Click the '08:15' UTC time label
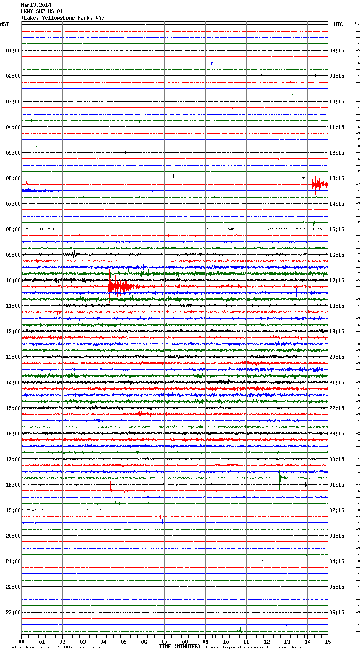The image size is (362, 653). (337, 51)
